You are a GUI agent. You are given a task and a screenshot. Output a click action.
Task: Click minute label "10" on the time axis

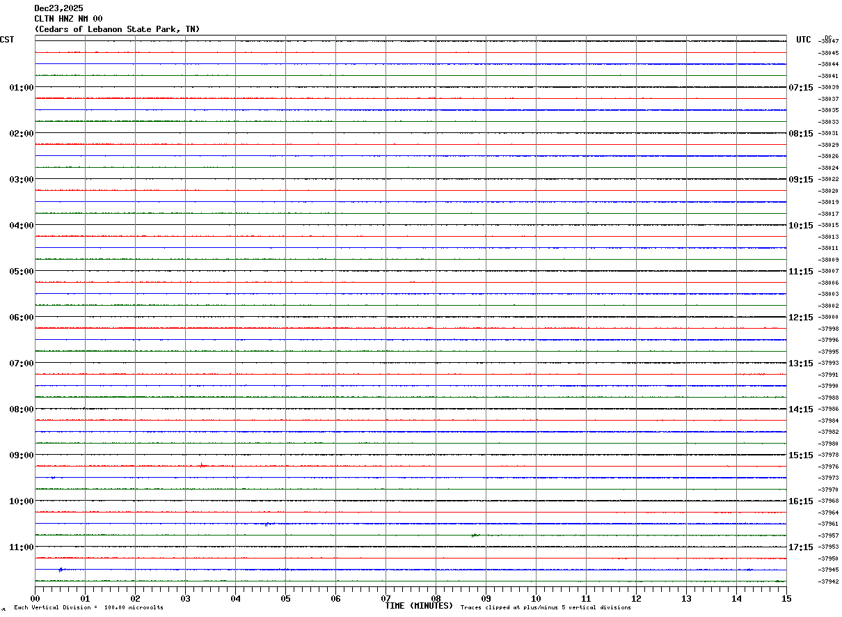pyautogui.click(x=536, y=598)
